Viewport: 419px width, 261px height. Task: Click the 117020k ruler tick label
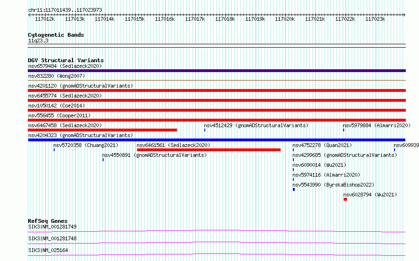point(285,19)
